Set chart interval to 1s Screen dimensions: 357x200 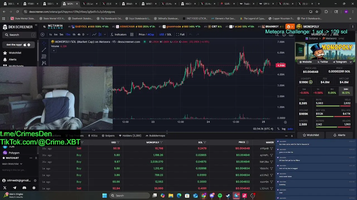coord(50,34)
